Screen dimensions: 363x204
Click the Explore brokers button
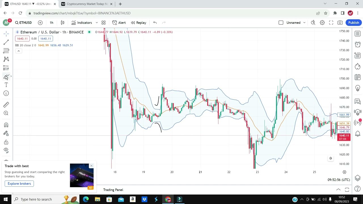[19, 184]
